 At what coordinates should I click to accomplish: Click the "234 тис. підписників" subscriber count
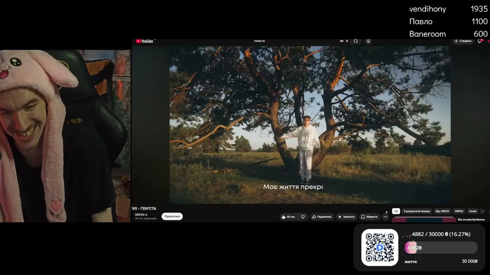(x=145, y=218)
